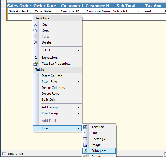Choose Split Cells menu entry
The width and height of the screenshot is (166, 157).
[57, 100]
